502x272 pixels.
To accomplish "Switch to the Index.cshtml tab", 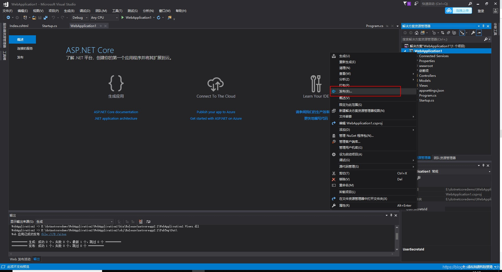I will (x=19, y=26).
